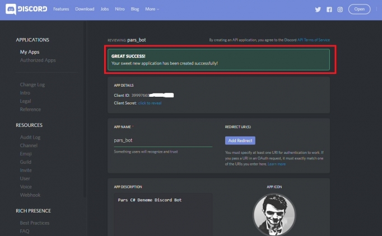Open Webhook resource in sidebar
This screenshot has width=382, height=236.
tap(30, 195)
